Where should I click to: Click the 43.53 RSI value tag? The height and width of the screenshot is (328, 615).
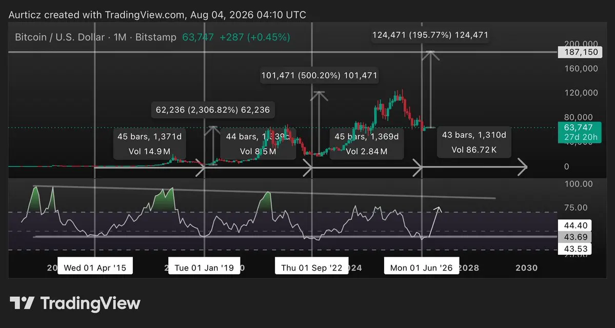point(574,249)
